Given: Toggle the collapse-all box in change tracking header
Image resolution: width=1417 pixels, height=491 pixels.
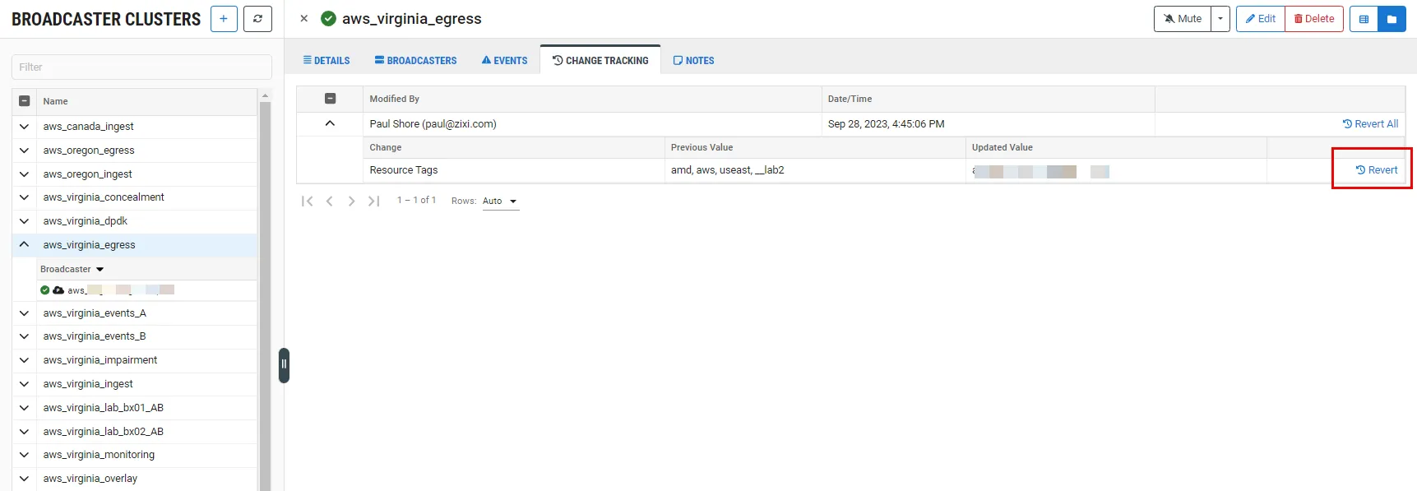Looking at the screenshot, I should pos(330,99).
